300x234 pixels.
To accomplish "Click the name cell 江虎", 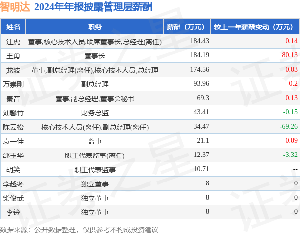I will [13, 41].
